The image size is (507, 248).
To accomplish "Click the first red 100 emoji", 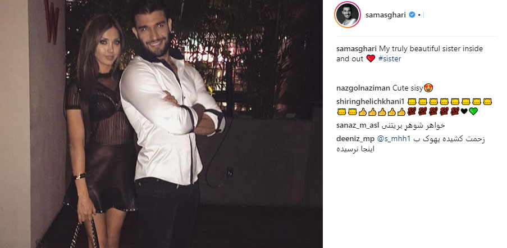I will click(x=412, y=112).
